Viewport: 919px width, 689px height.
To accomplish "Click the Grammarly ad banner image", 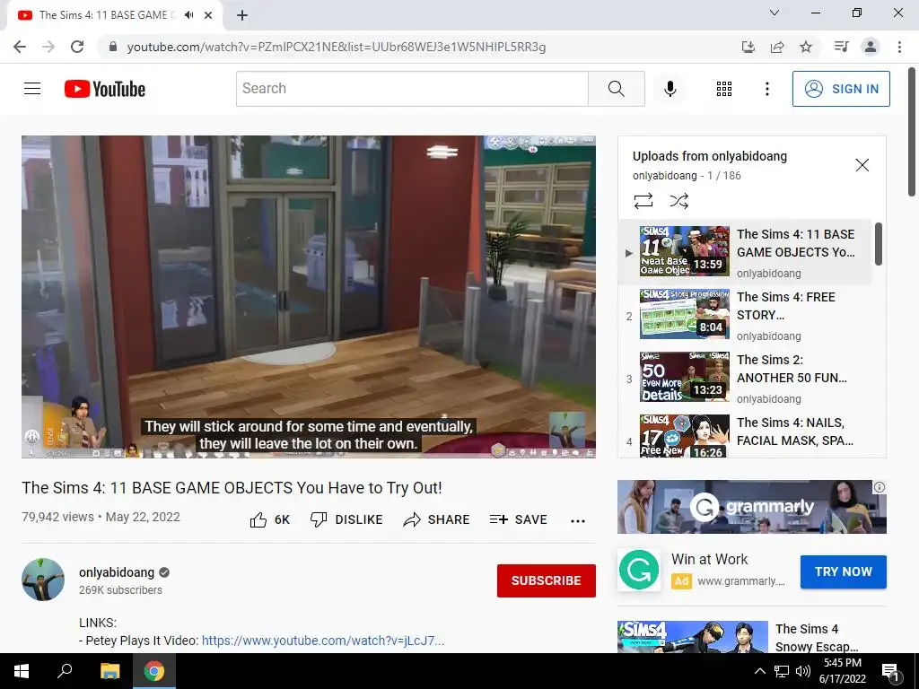I will [751, 507].
